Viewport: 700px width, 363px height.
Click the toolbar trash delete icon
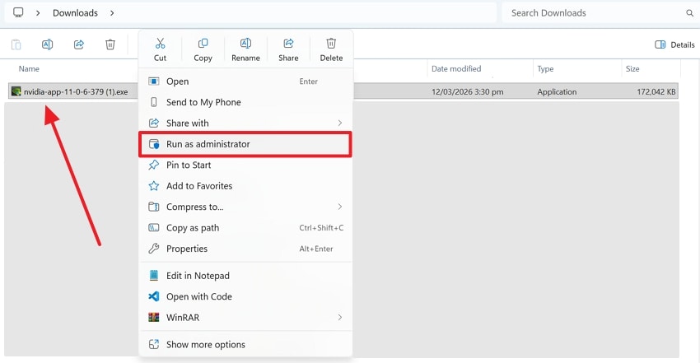(x=110, y=44)
